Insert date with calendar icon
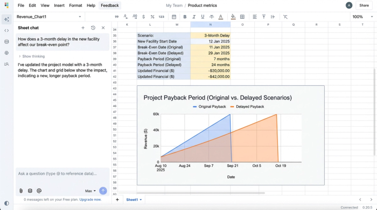The image size is (377, 210). pyautogui.click(x=174, y=17)
